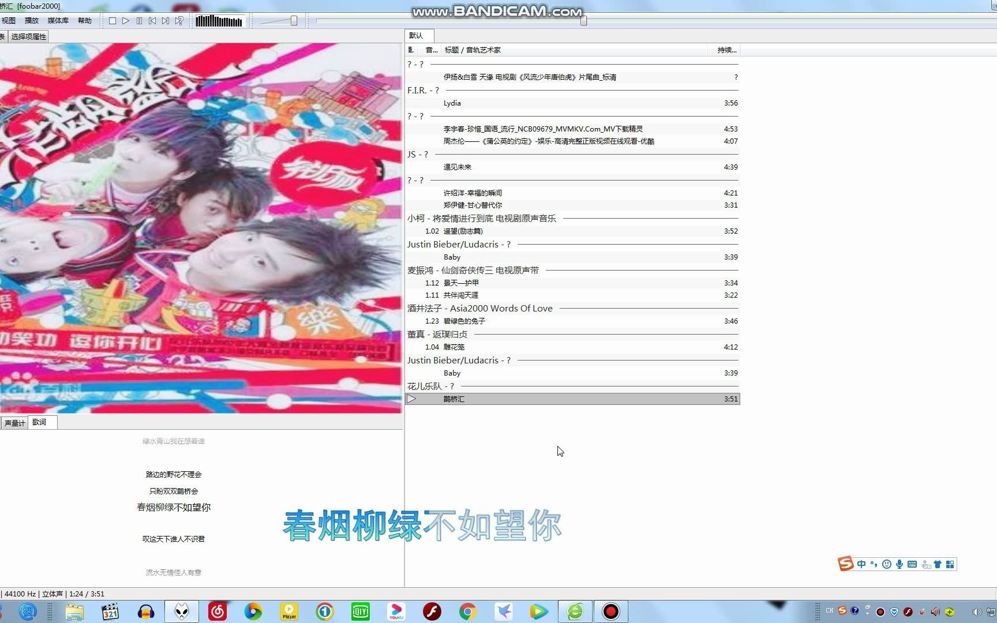
Task: Click the seek bar position handle
Action: pyautogui.click(x=583, y=21)
